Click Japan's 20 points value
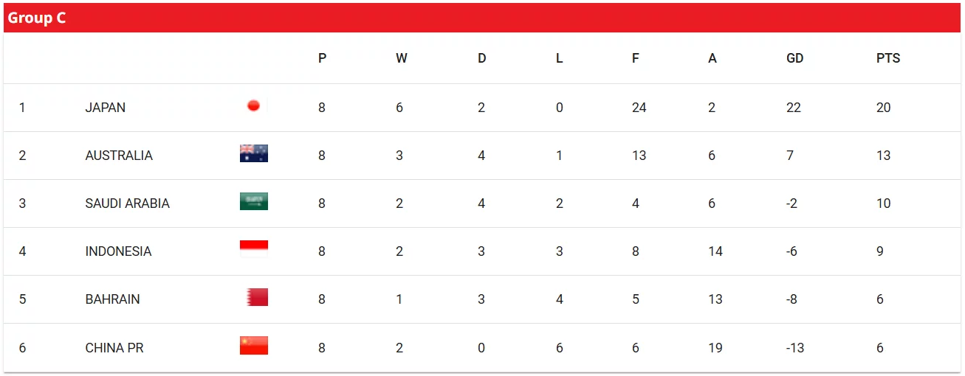The image size is (965, 376). coord(883,108)
